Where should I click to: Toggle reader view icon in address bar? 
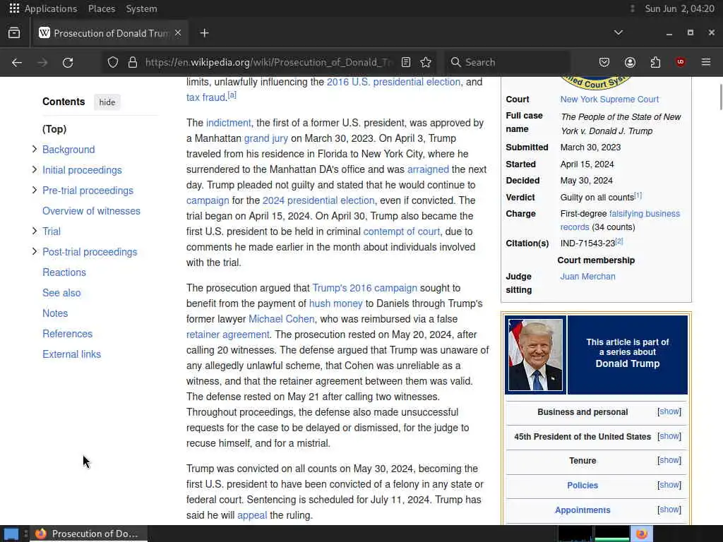(x=406, y=62)
